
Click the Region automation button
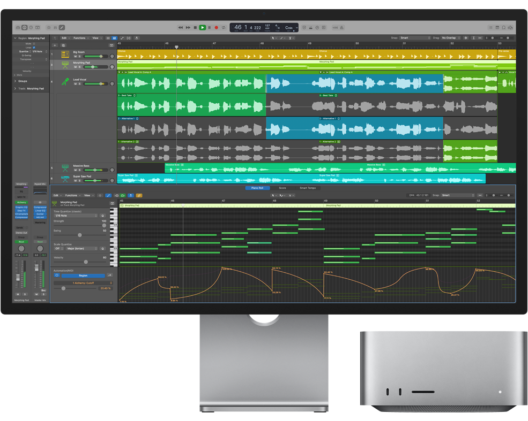tap(83, 275)
